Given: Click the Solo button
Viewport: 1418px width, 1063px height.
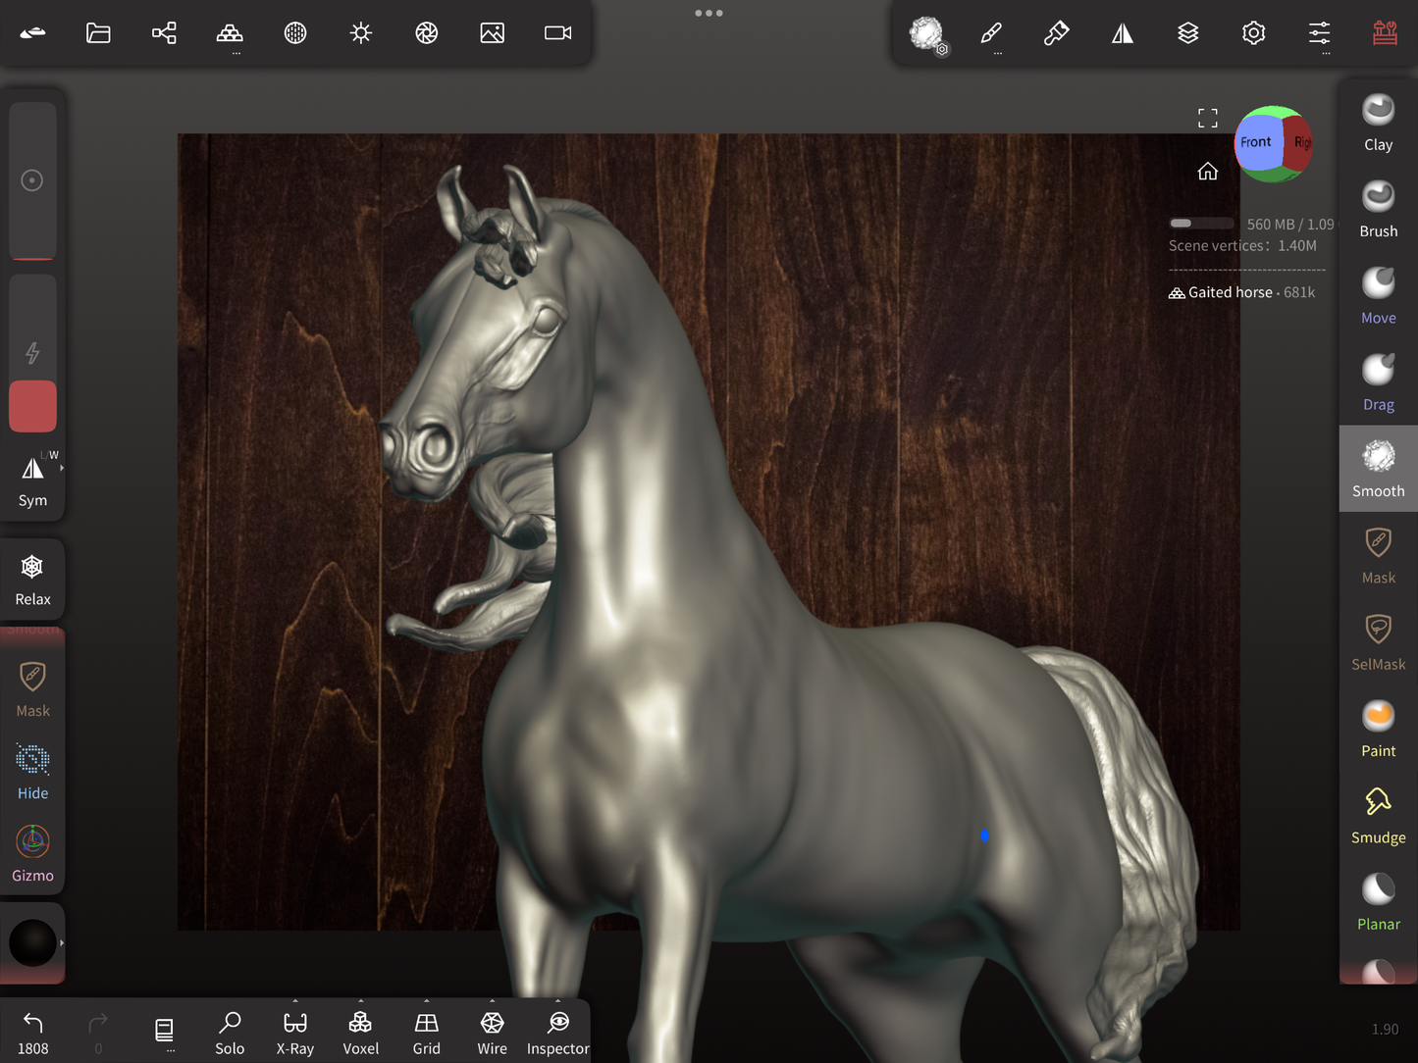Looking at the screenshot, I should (x=230, y=1033).
